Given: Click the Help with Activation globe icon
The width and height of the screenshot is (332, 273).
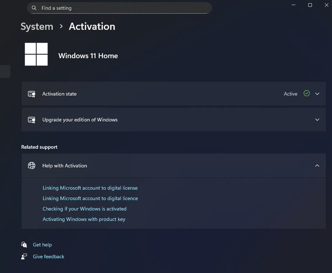Looking at the screenshot, I should (32, 166).
